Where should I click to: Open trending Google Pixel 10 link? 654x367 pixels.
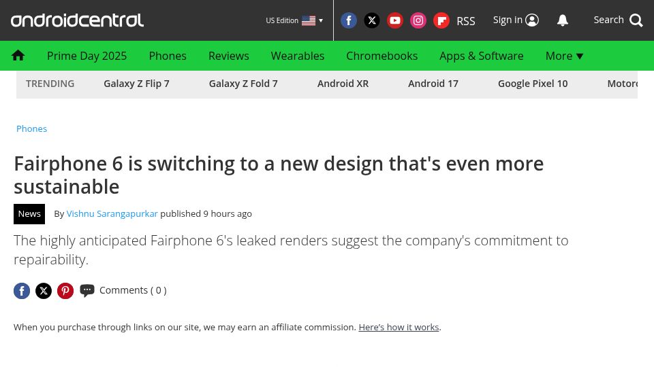(533, 84)
